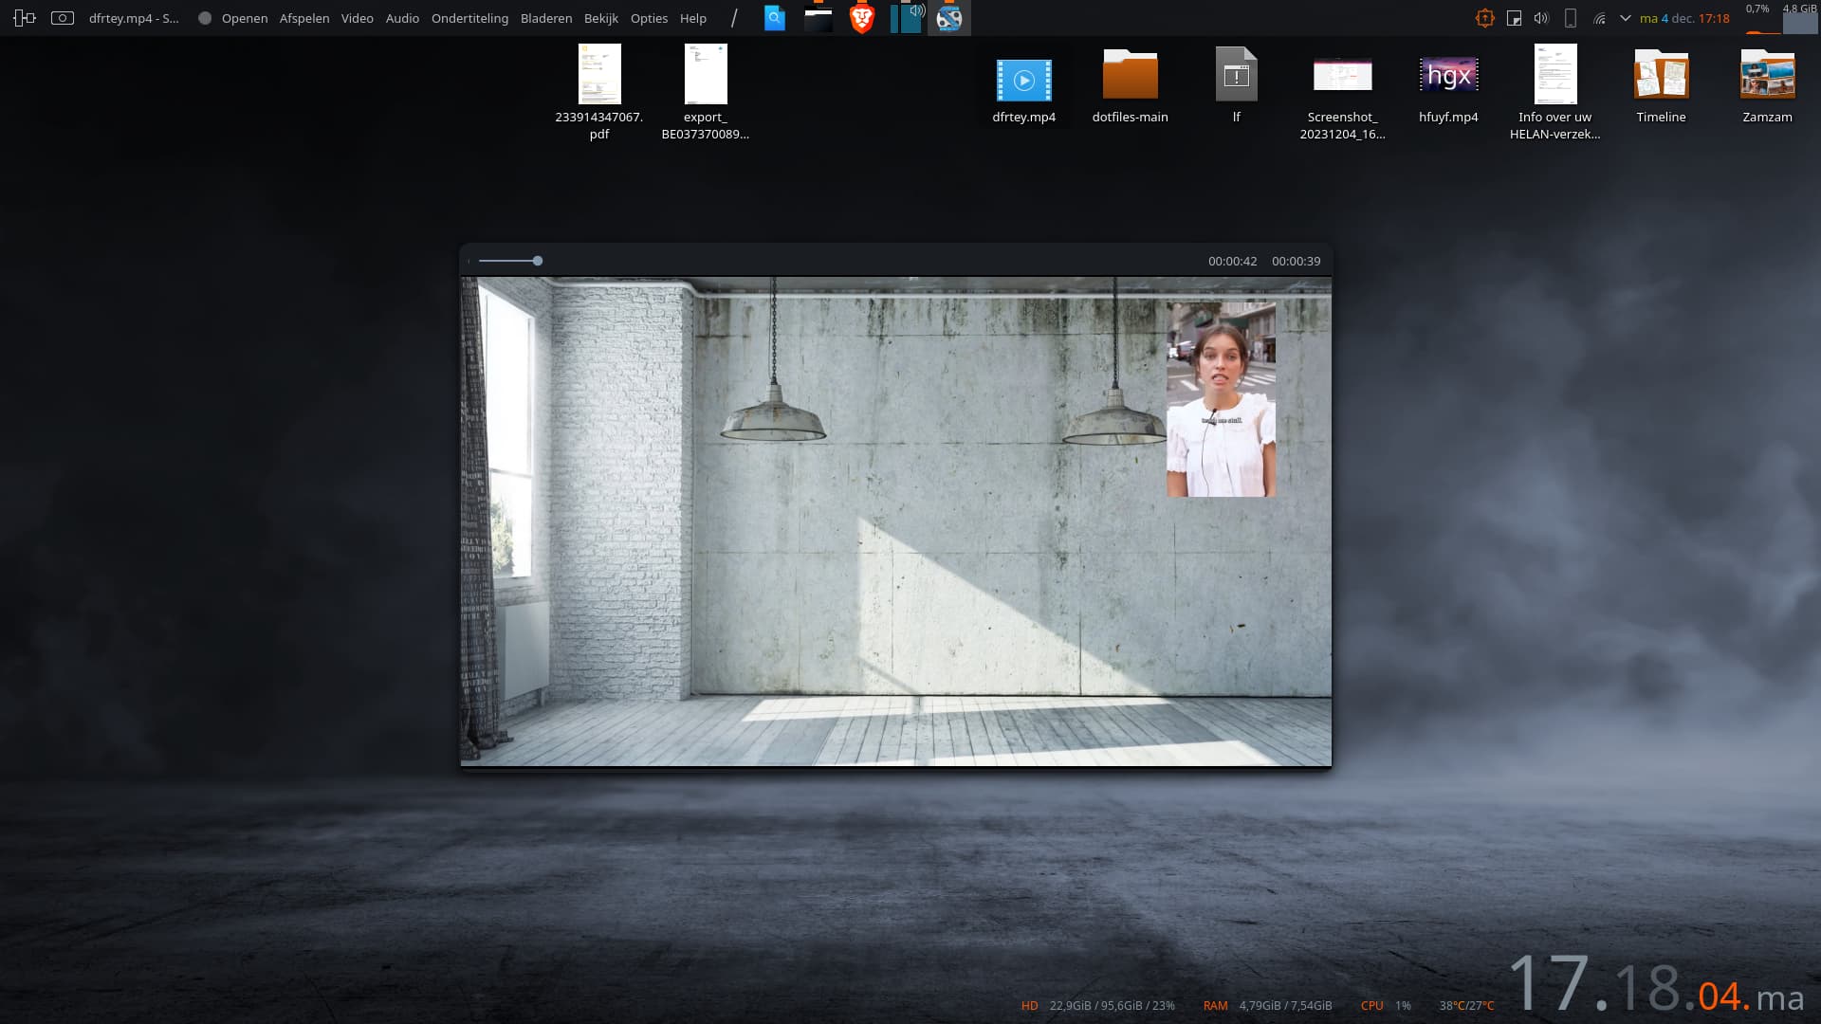The width and height of the screenshot is (1821, 1024).
Task: Open the Afspelen menu
Action: click(303, 18)
